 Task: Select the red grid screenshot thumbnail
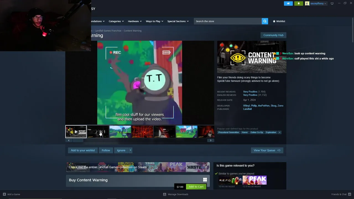pos(142,132)
